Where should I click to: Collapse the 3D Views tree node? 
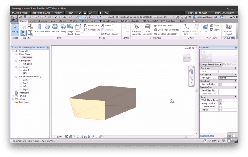16,67
